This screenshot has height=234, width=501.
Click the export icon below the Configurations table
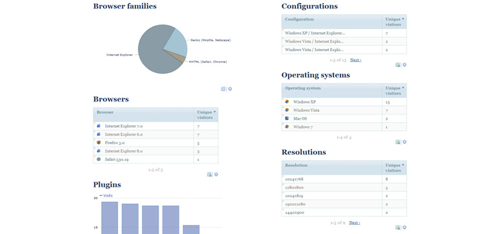[397, 65]
